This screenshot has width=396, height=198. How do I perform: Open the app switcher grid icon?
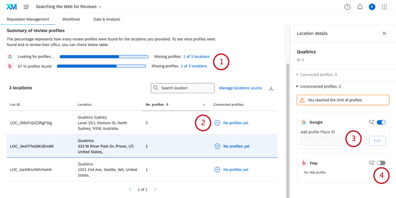(384, 7)
